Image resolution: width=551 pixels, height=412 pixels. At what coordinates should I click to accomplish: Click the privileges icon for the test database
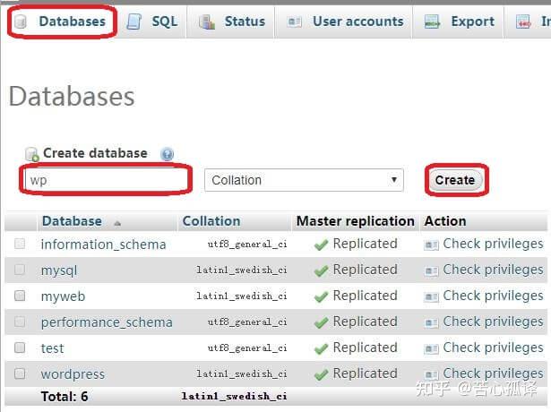pyautogui.click(x=431, y=348)
